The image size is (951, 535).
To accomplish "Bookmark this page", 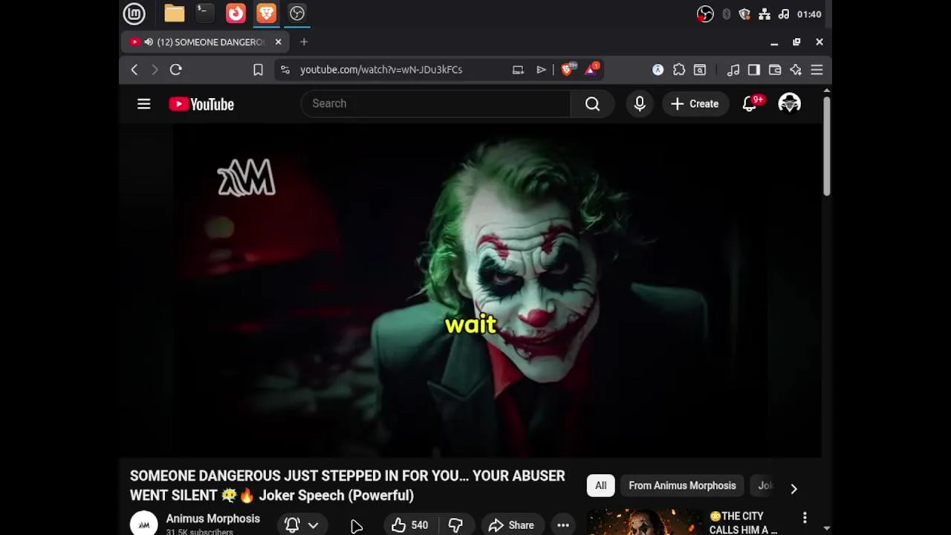I will click(258, 70).
